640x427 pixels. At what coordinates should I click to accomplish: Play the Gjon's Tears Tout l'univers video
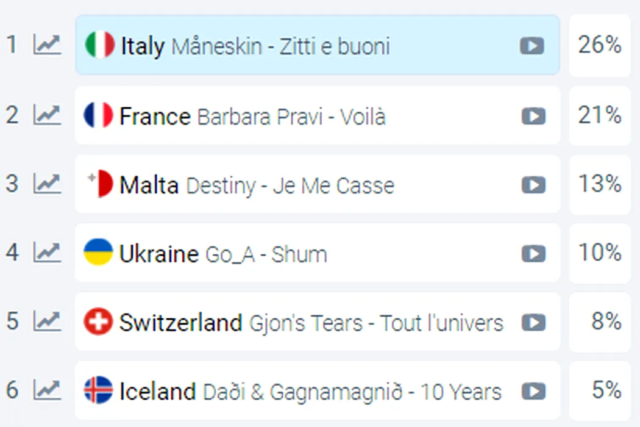(533, 323)
